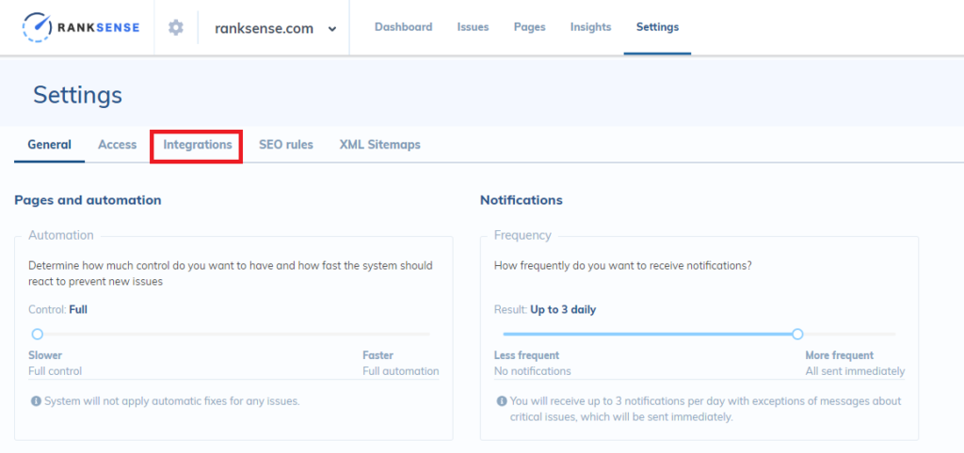This screenshot has height=453, width=964.
Task: Click the RankSense logo icon
Action: point(38,27)
